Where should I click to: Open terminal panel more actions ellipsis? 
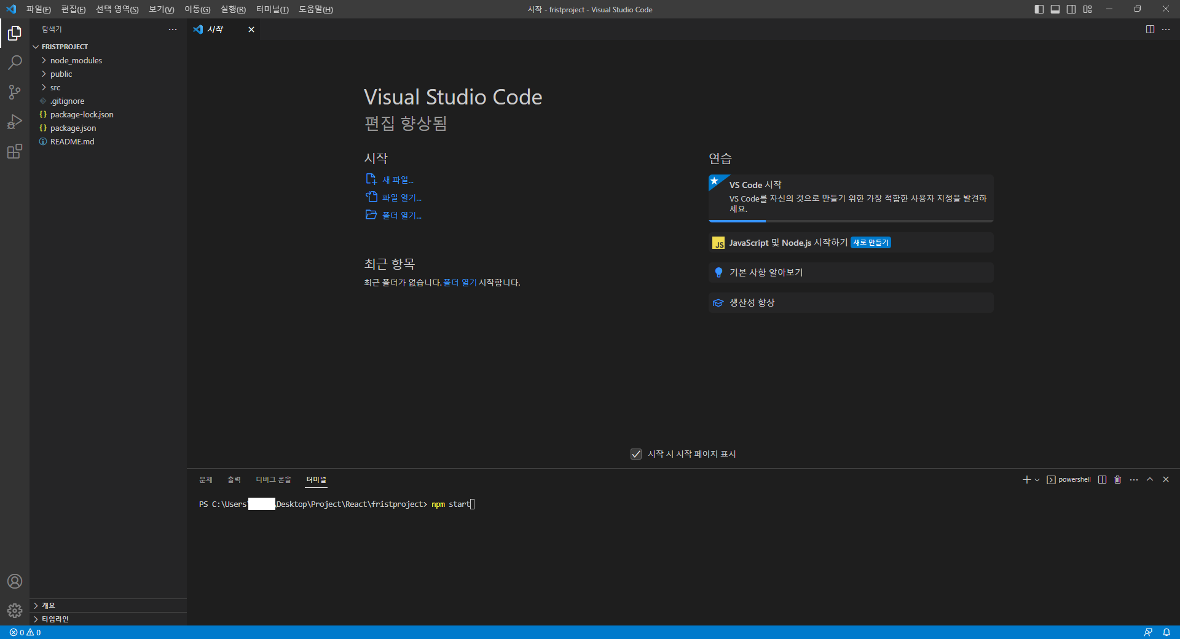(x=1134, y=479)
